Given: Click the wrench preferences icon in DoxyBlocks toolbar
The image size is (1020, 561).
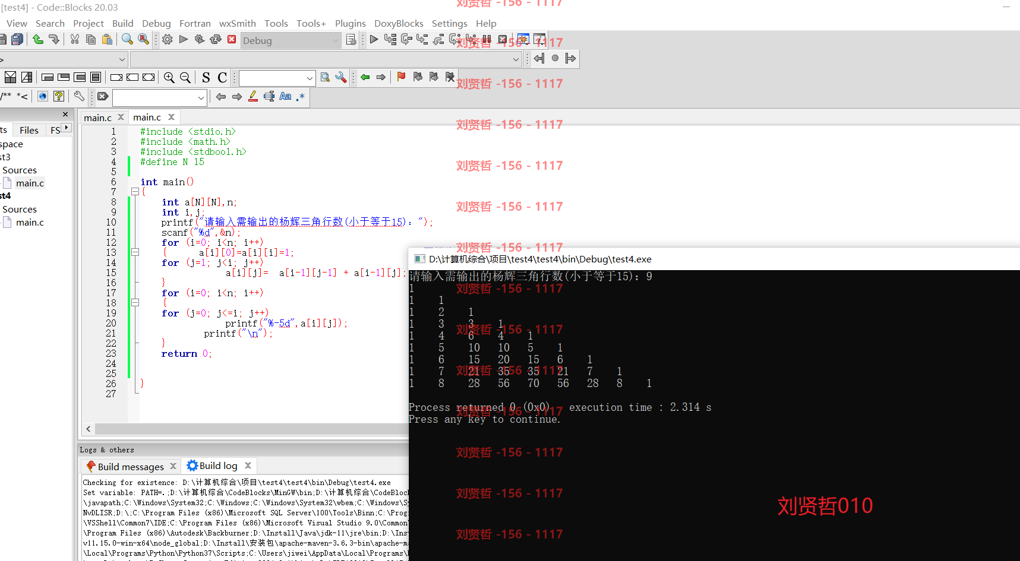Looking at the screenshot, I should point(79,96).
